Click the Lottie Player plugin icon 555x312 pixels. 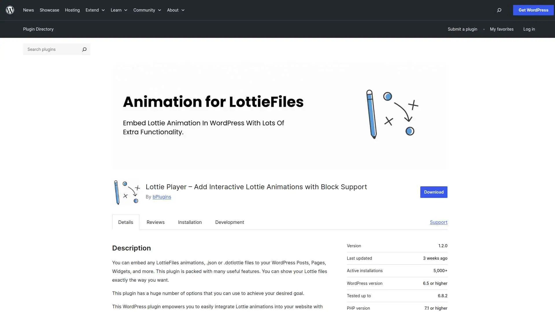pos(126,192)
